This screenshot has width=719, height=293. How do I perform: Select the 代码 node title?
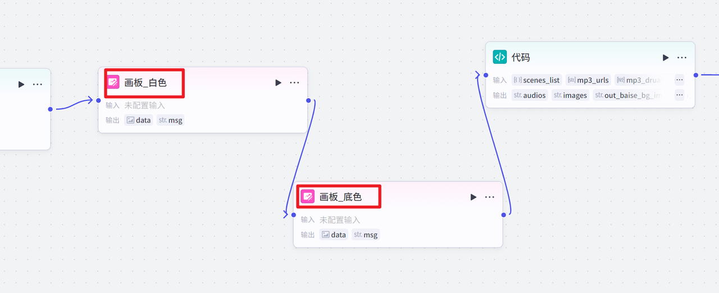(521, 57)
